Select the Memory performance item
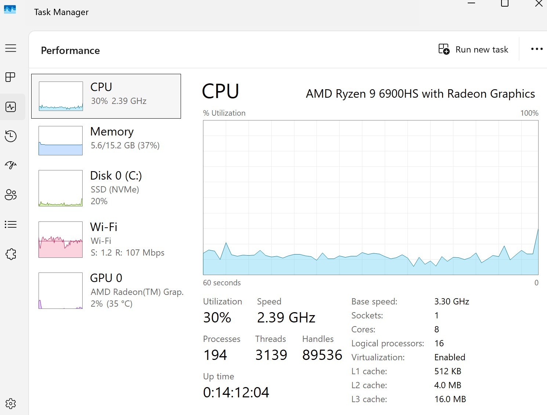 click(106, 141)
